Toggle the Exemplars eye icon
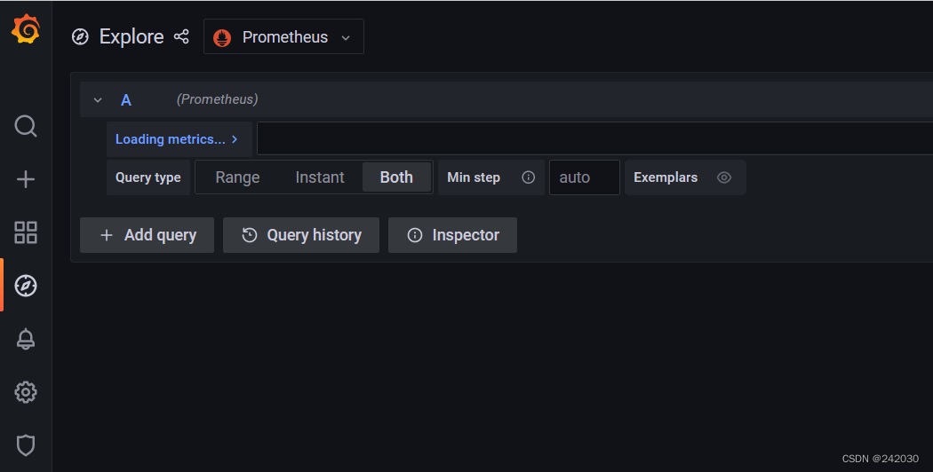Viewport: 933px width, 472px height. [x=724, y=177]
